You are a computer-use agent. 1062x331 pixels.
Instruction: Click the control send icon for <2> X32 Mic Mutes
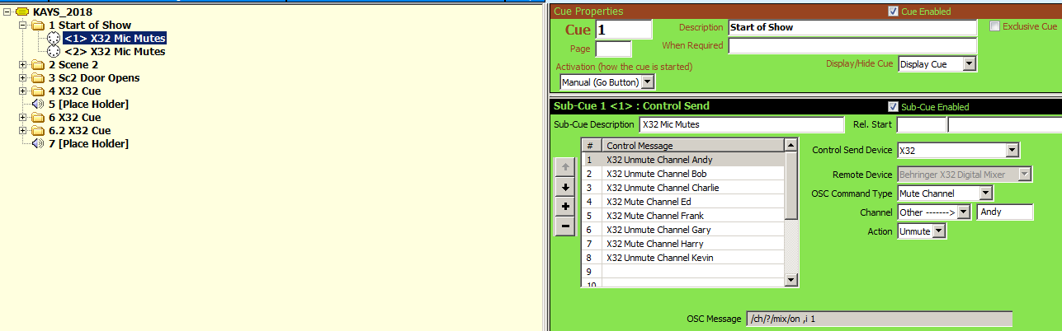pos(54,52)
